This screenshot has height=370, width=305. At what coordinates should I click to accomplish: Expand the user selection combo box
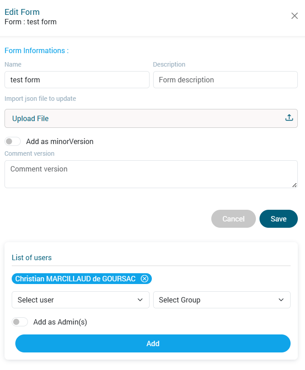coord(80,300)
